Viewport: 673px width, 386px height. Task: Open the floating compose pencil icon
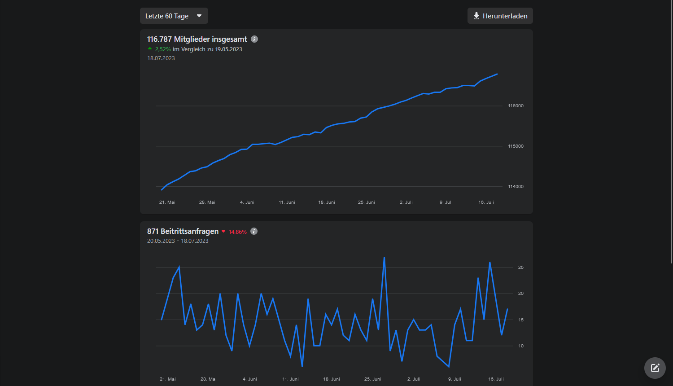655,368
